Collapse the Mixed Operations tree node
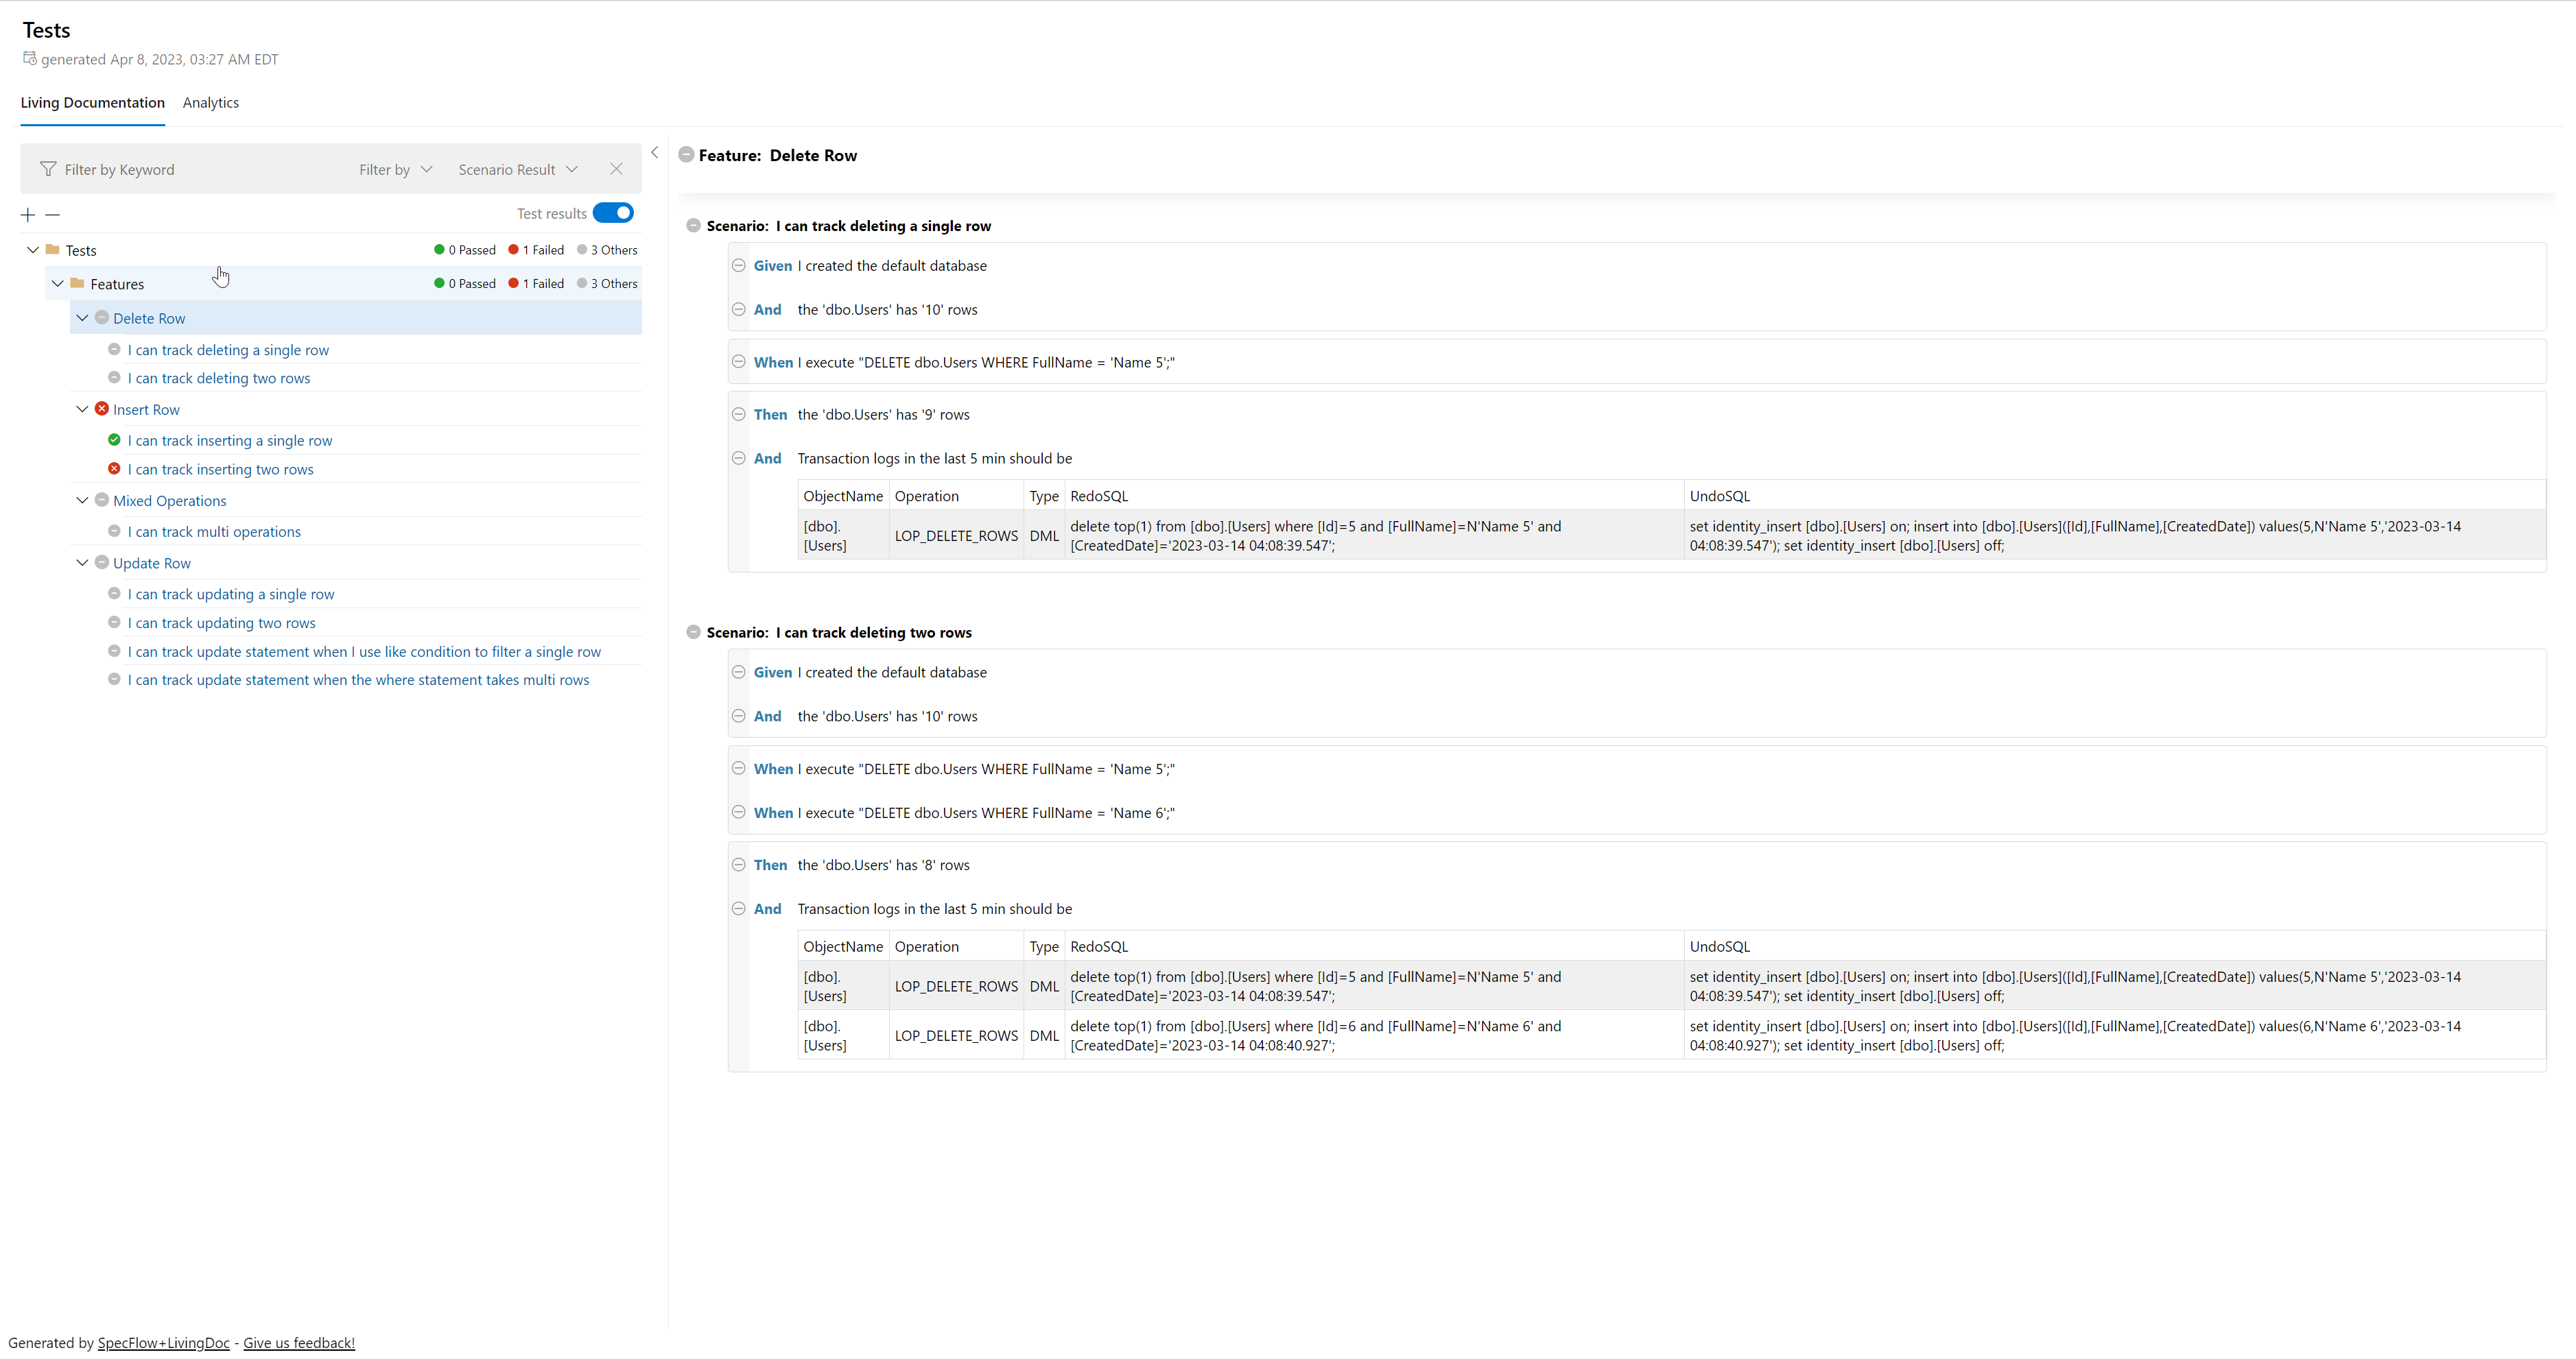Viewport: 2576px width, 1359px height. tap(82, 501)
